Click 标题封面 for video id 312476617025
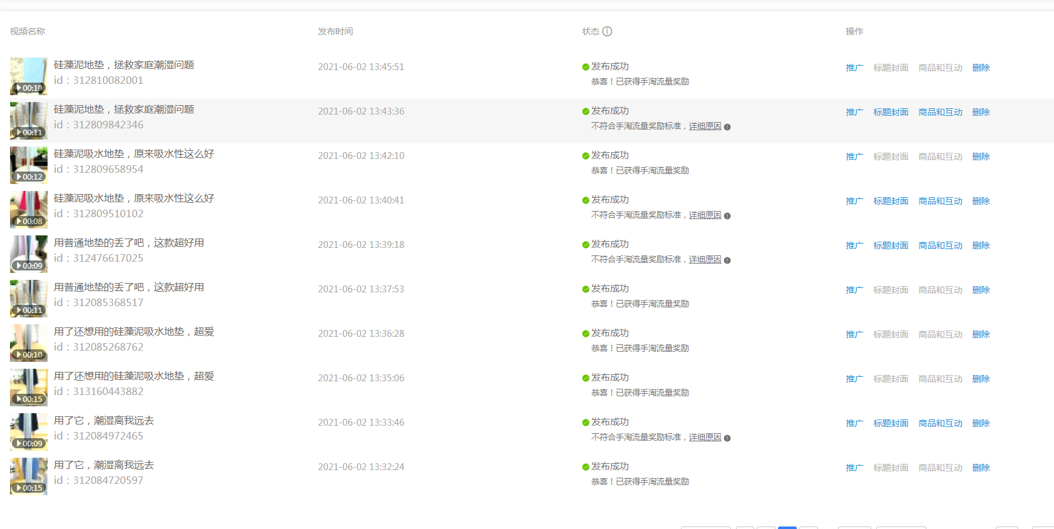This screenshot has width=1054, height=529. point(891,245)
